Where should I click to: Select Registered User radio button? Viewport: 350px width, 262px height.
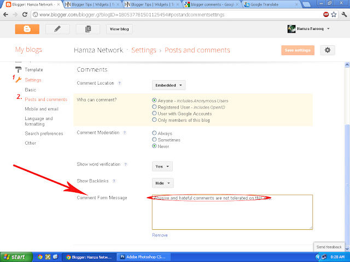tap(154, 107)
